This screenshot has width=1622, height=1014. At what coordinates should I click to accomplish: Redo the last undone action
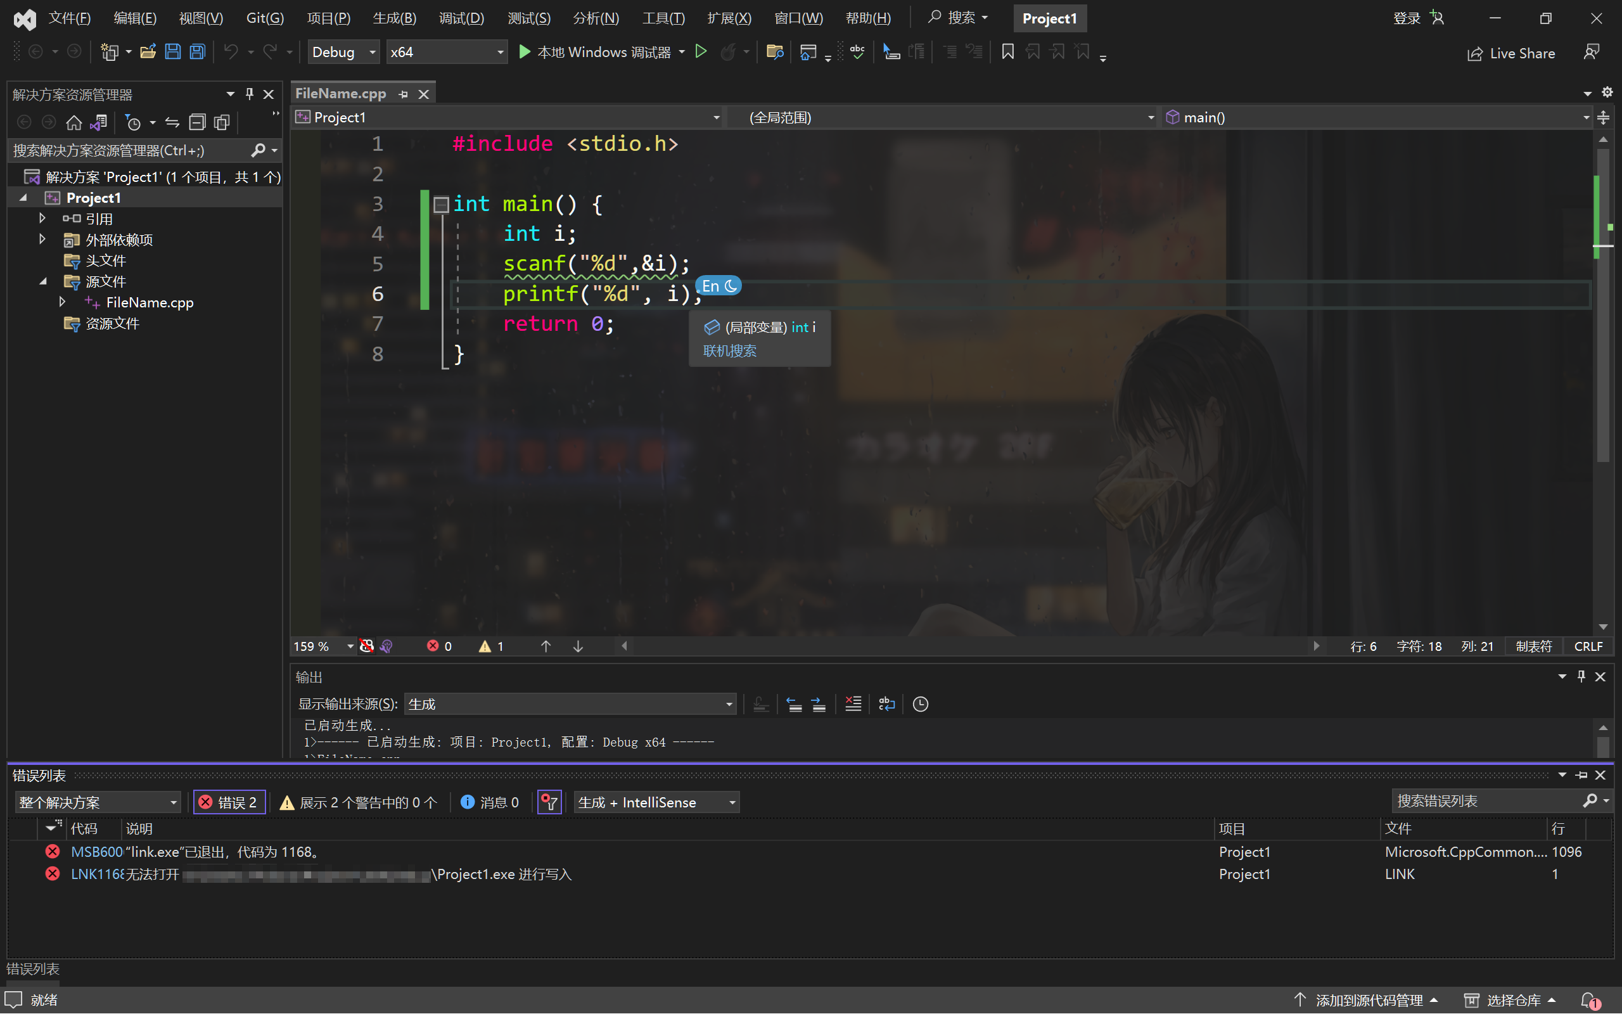pyautogui.click(x=269, y=51)
